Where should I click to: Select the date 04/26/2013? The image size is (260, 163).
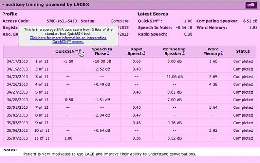(17, 84)
